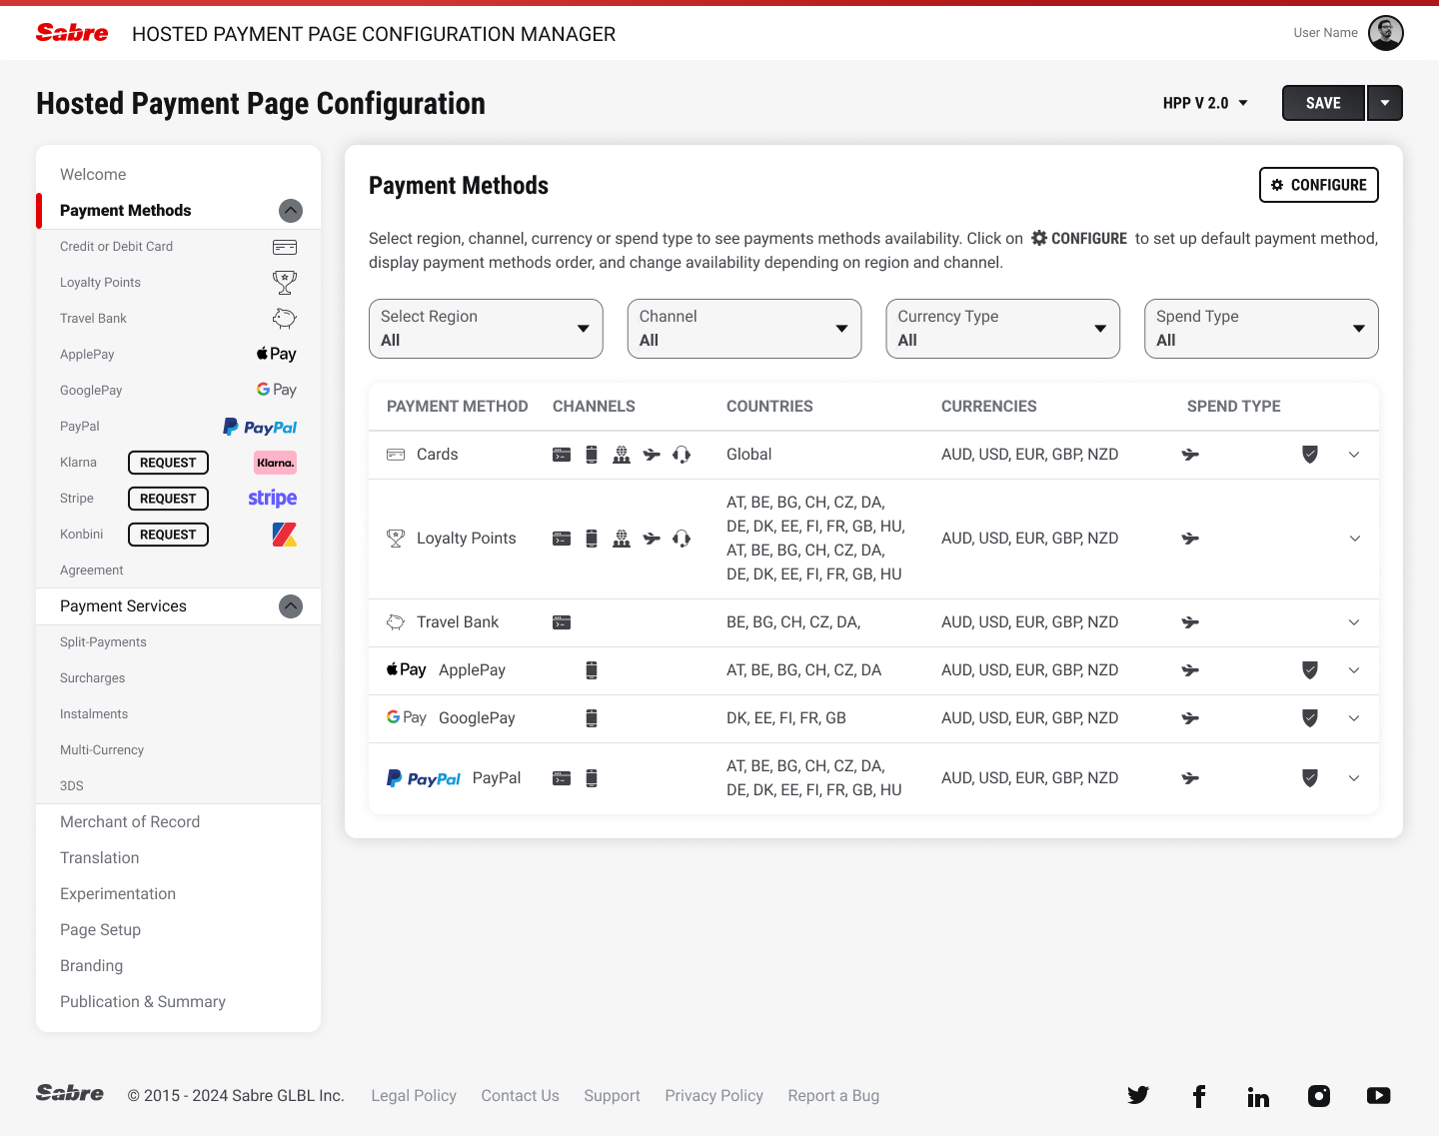This screenshot has width=1439, height=1136.
Task: Expand the GooglePay row details
Action: pyautogui.click(x=1354, y=718)
